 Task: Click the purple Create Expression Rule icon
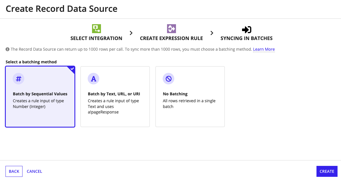pos(171,29)
